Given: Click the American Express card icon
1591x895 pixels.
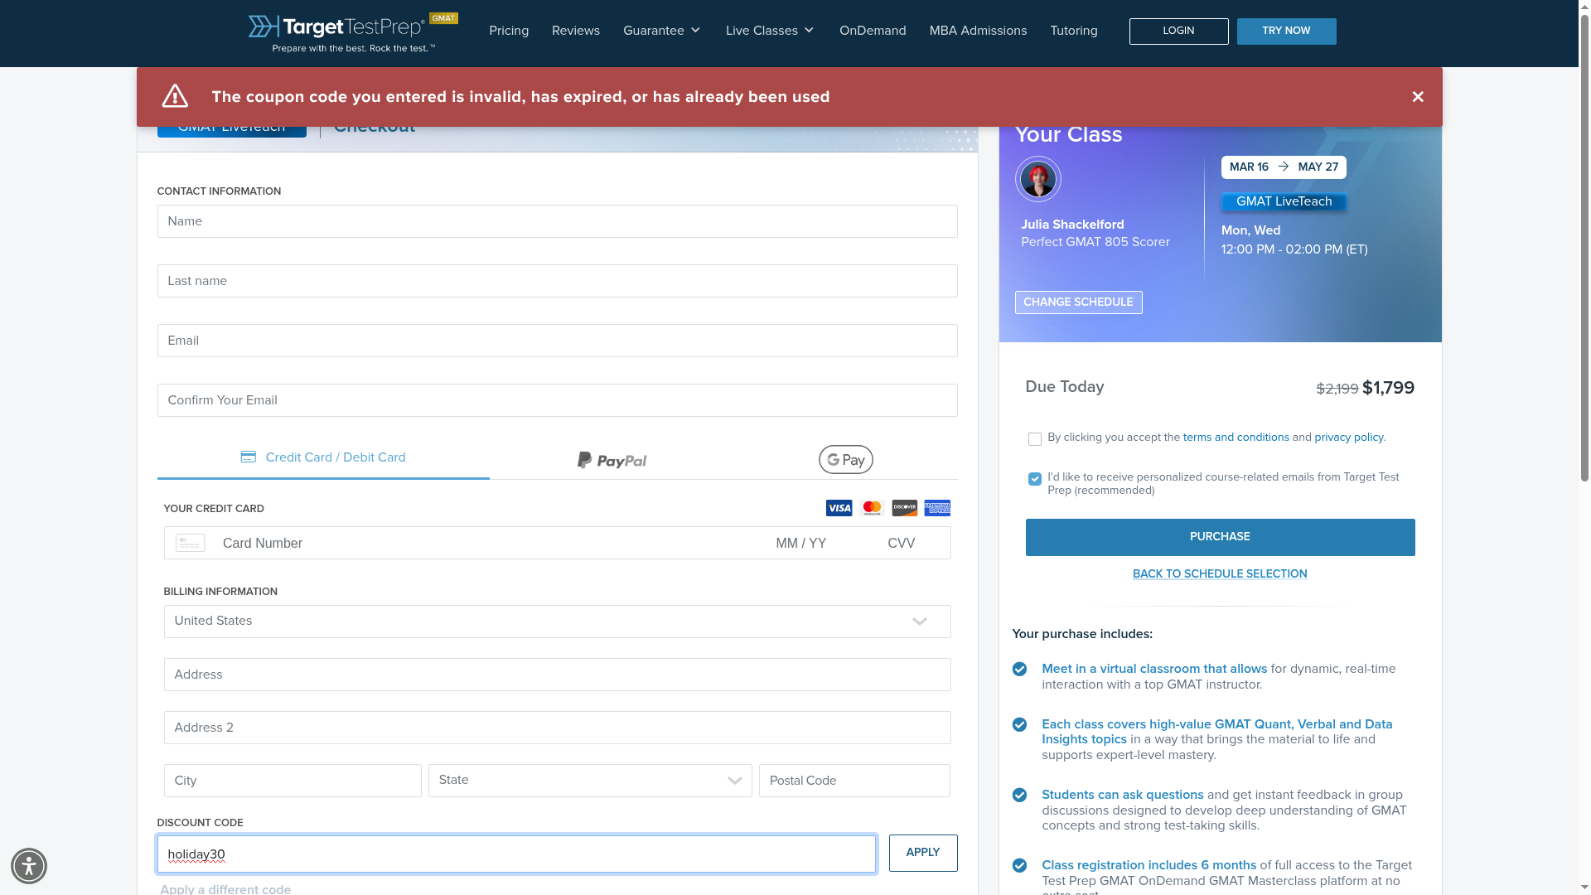Looking at the screenshot, I should tap(937, 508).
